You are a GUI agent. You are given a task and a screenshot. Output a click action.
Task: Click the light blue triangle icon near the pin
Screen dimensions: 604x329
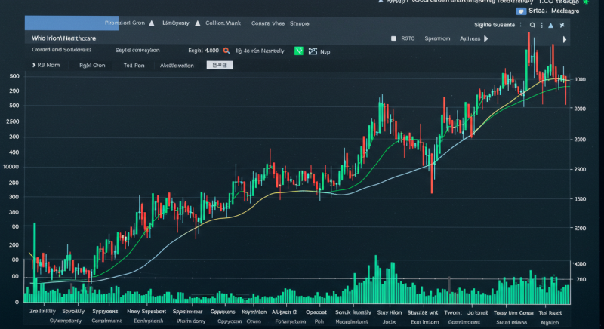point(551,25)
